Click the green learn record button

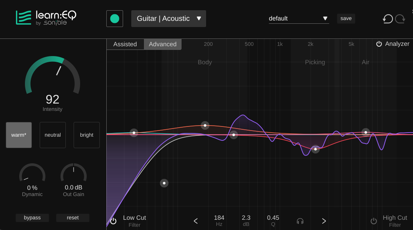tap(114, 19)
